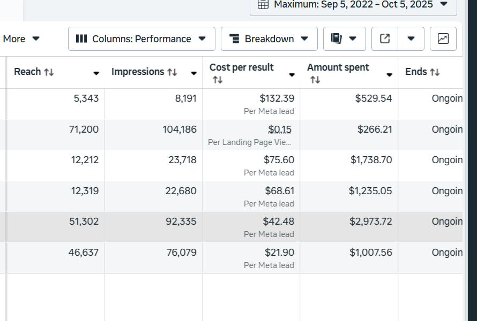Expand the export options arrow
The width and height of the screenshot is (477, 321).
pyautogui.click(x=411, y=39)
